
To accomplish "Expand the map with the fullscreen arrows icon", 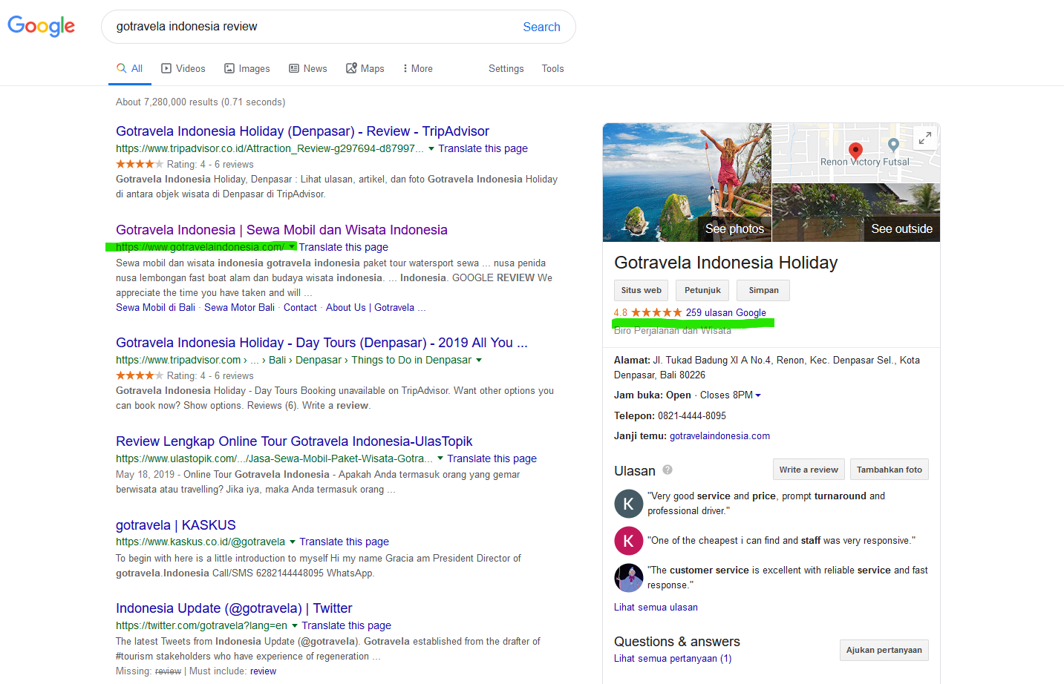I will tap(924, 138).
